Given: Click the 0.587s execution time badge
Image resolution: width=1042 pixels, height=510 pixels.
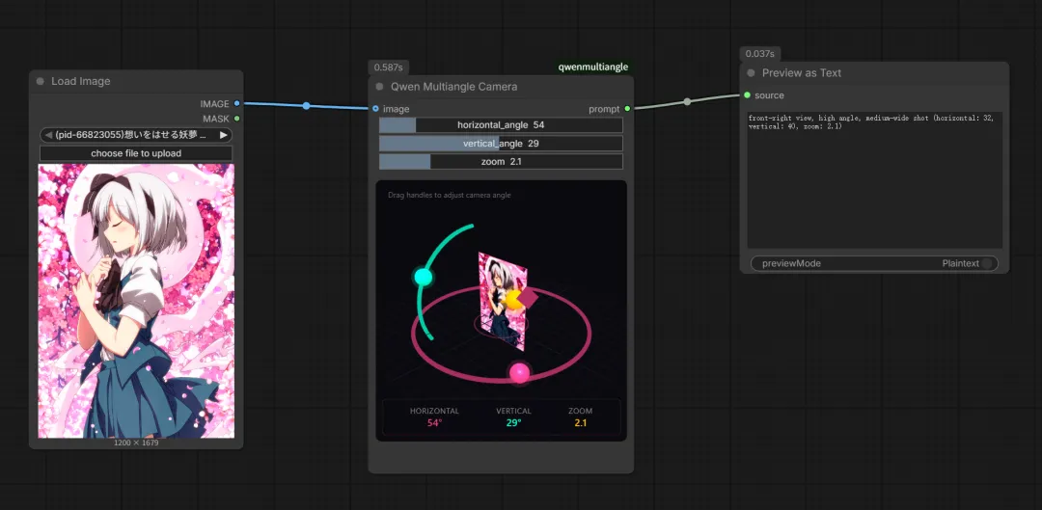Looking at the screenshot, I should pyautogui.click(x=389, y=67).
